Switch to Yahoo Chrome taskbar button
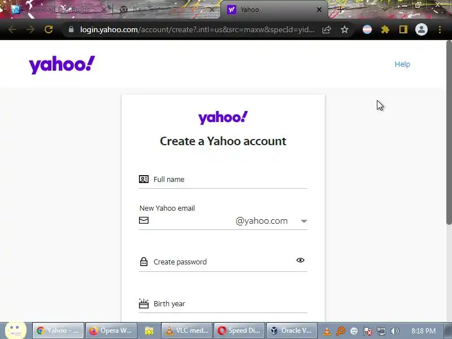 click(58, 331)
